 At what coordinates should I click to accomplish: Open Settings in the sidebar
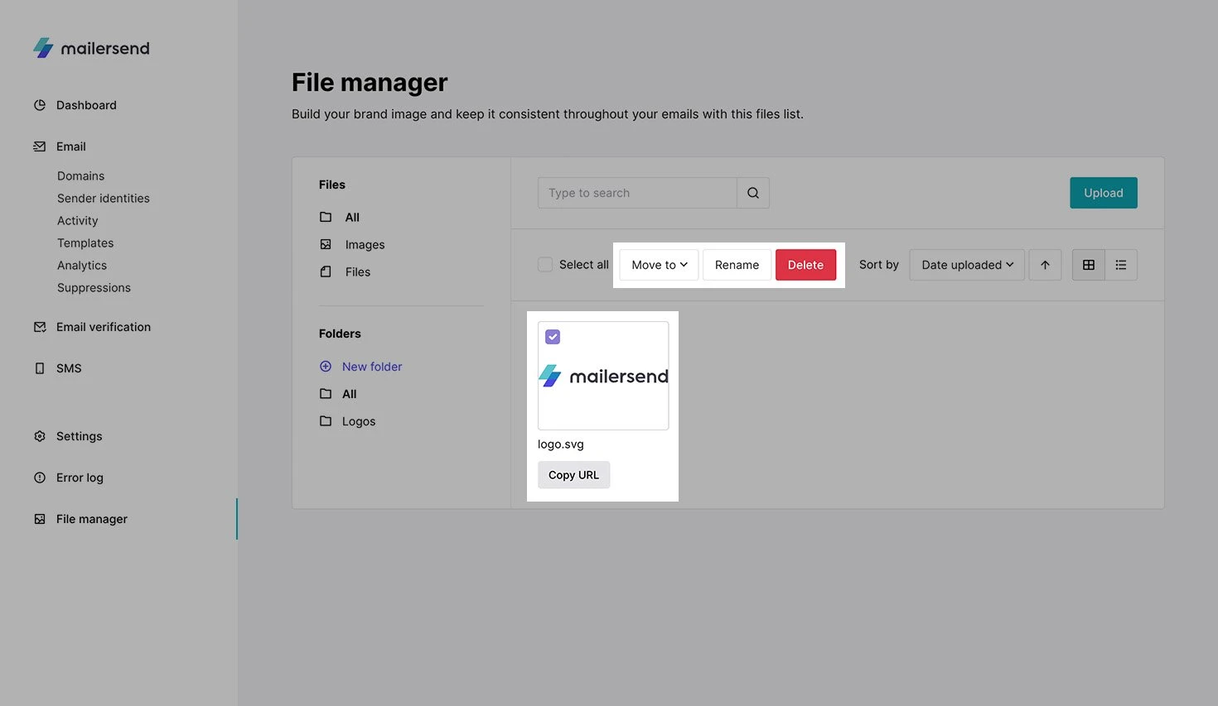point(79,436)
